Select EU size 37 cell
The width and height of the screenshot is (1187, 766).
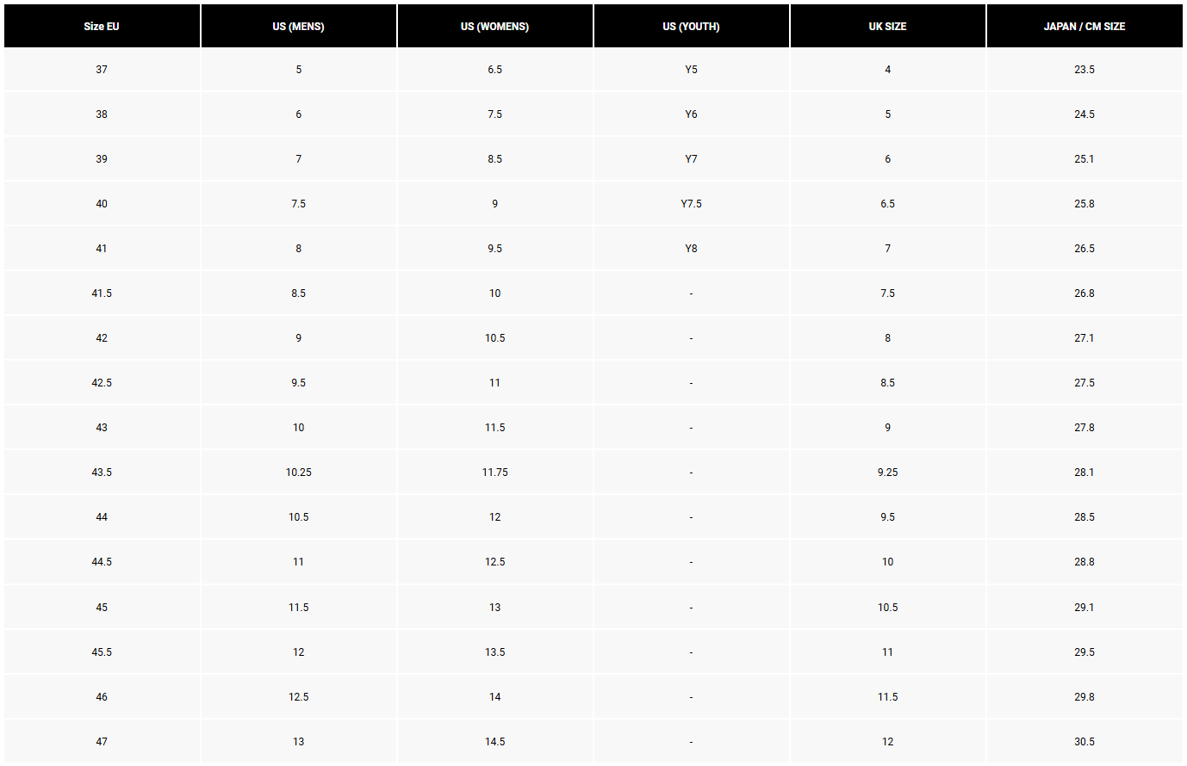(x=102, y=70)
